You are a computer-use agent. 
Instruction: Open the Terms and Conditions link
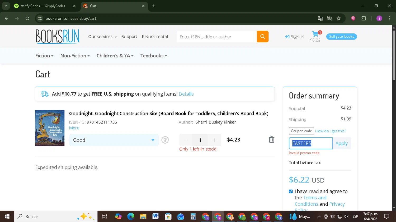[x=310, y=201]
